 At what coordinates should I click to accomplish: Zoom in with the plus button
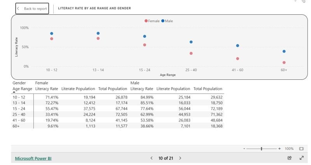pyautogui.click(x=279, y=149)
